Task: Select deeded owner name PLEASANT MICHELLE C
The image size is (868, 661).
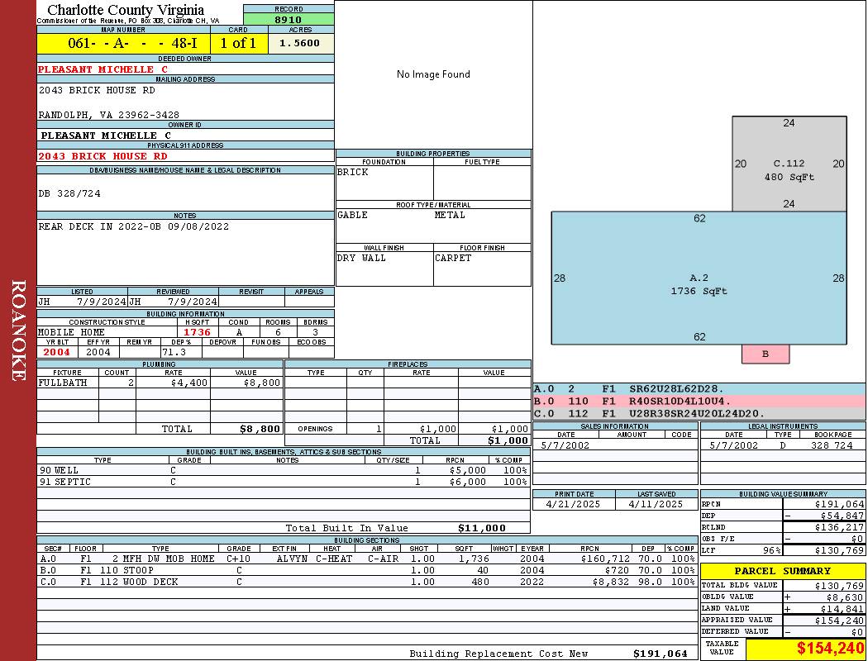Action: click(x=103, y=69)
